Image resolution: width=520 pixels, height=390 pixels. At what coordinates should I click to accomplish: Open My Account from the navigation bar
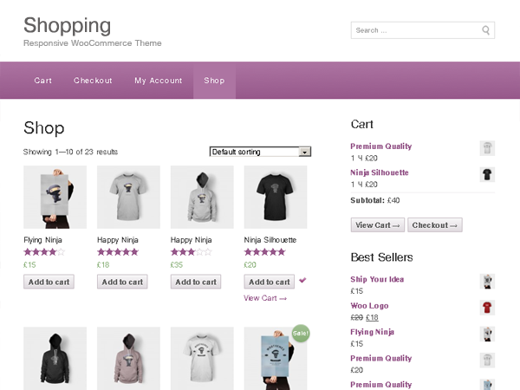tap(158, 81)
